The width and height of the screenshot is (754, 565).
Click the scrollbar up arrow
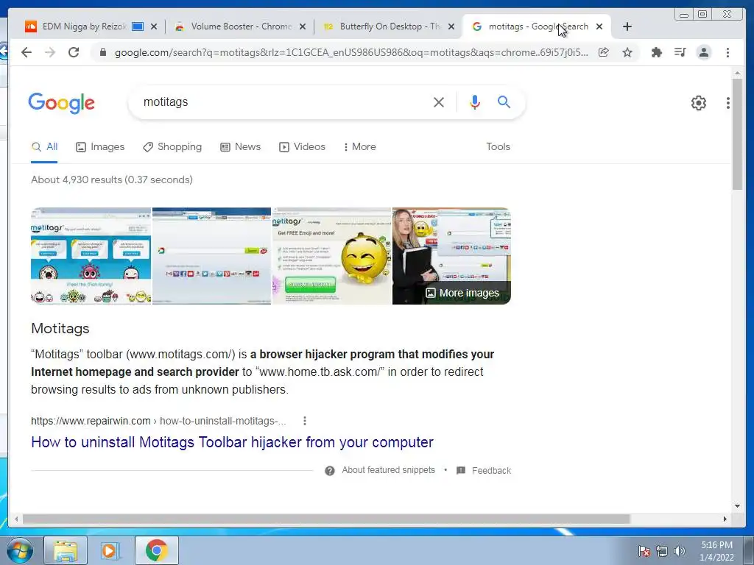(737, 73)
